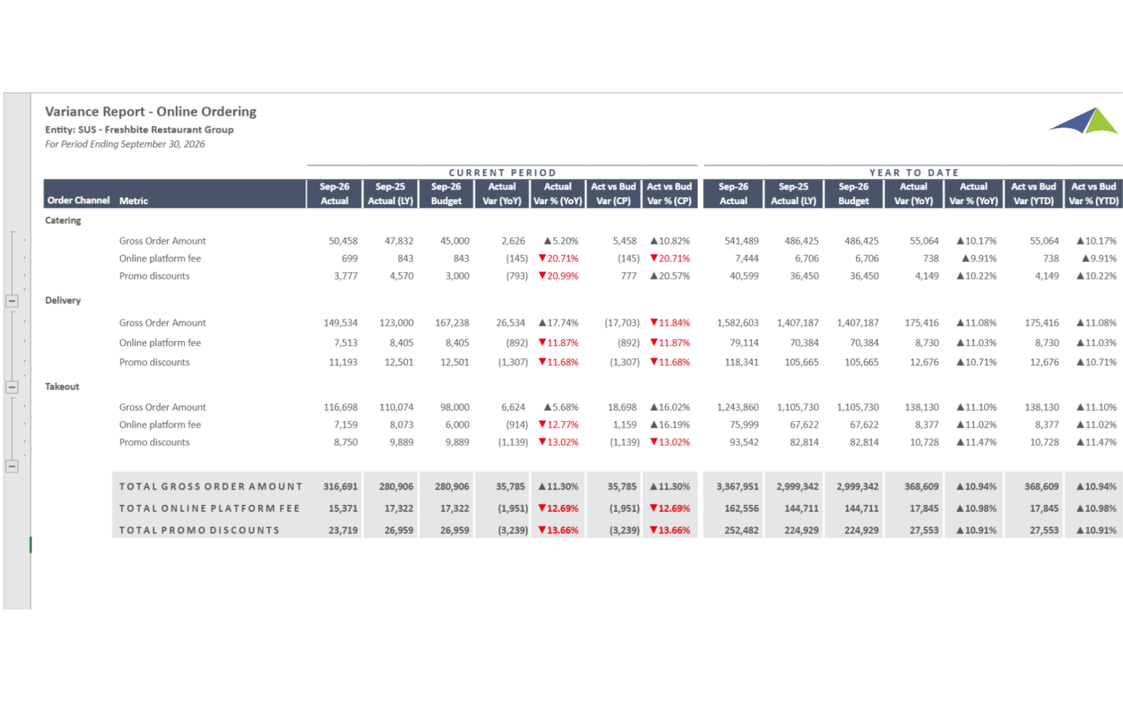Image resolution: width=1123 pixels, height=702 pixels.
Task: Select Catering Gross Order Amount value 50,458
Action: pos(343,241)
